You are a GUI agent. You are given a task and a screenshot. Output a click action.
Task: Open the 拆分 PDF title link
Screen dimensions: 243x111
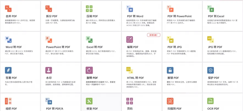(x=52, y=16)
